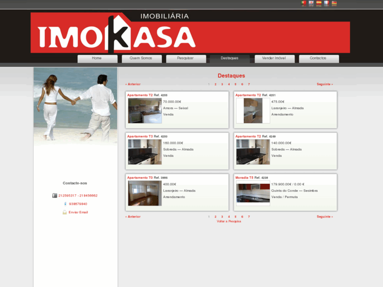Open the Quem Somos tab
Viewport: 383px width, 287px height.
click(x=142, y=58)
